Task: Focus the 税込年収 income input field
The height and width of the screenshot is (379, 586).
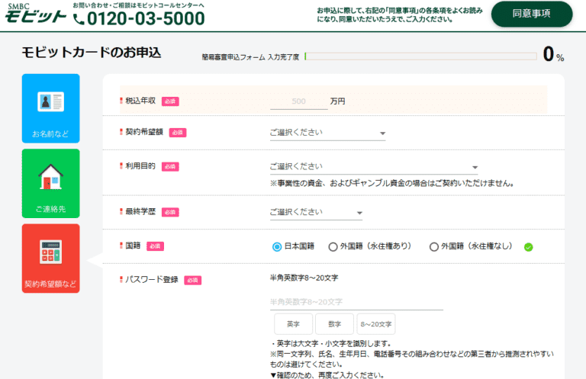Action: point(298,101)
